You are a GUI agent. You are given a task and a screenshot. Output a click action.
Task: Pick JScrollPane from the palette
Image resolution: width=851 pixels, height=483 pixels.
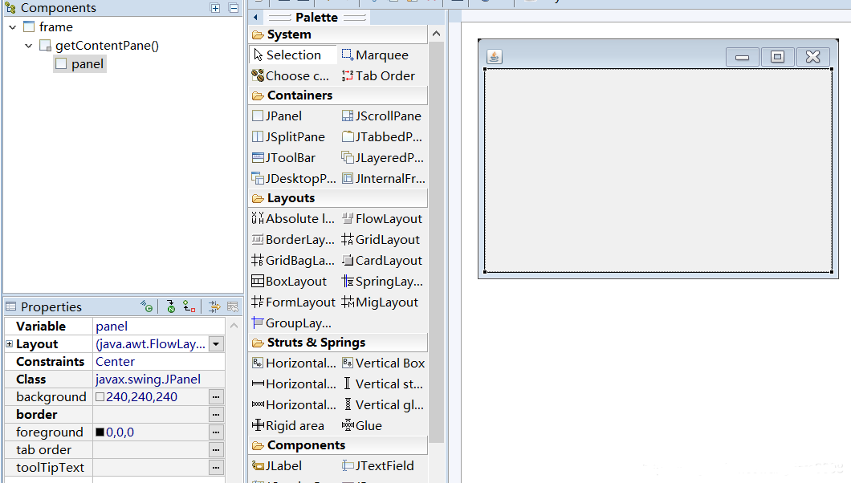[x=382, y=116]
